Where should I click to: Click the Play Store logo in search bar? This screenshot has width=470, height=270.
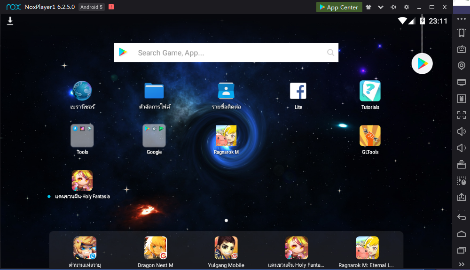123,52
